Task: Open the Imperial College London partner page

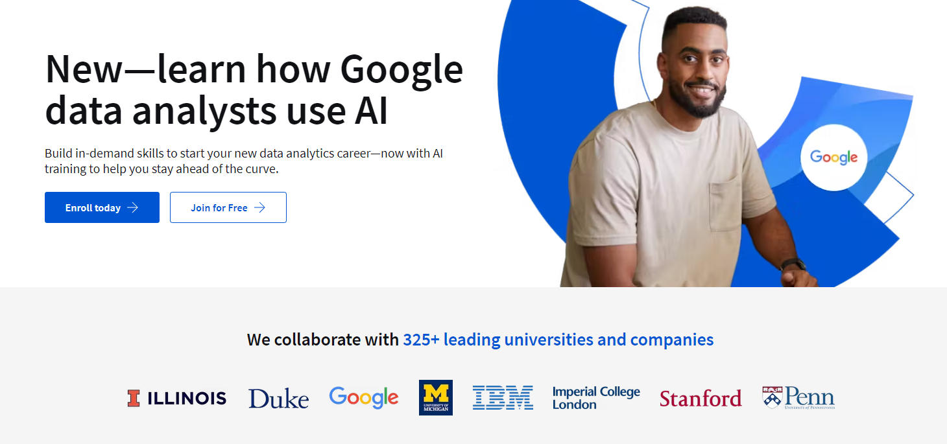Action: [x=595, y=397]
